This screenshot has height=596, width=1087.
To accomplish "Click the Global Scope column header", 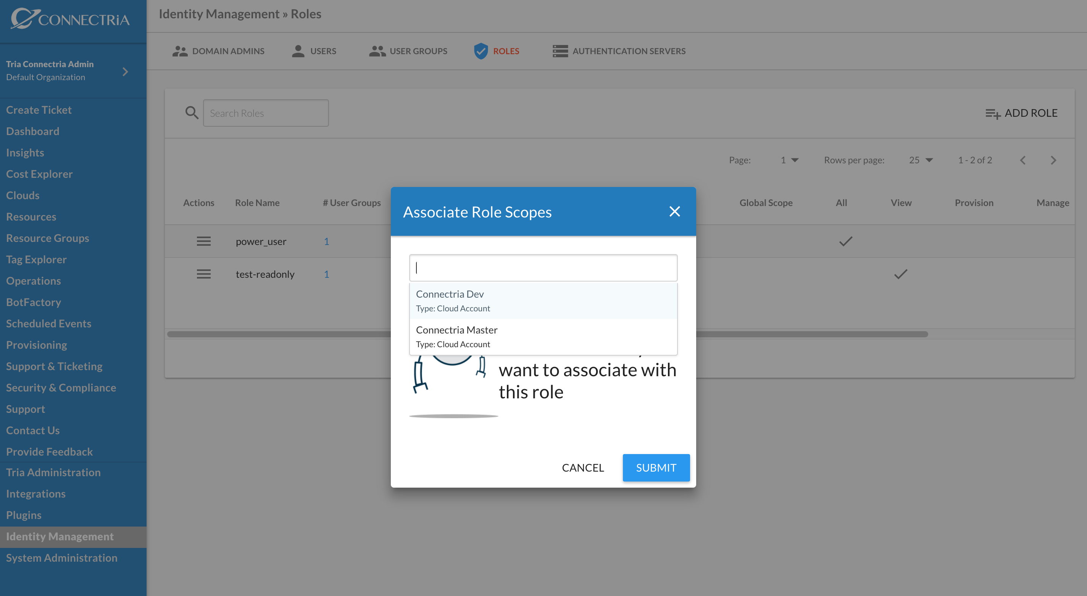I will coord(766,203).
